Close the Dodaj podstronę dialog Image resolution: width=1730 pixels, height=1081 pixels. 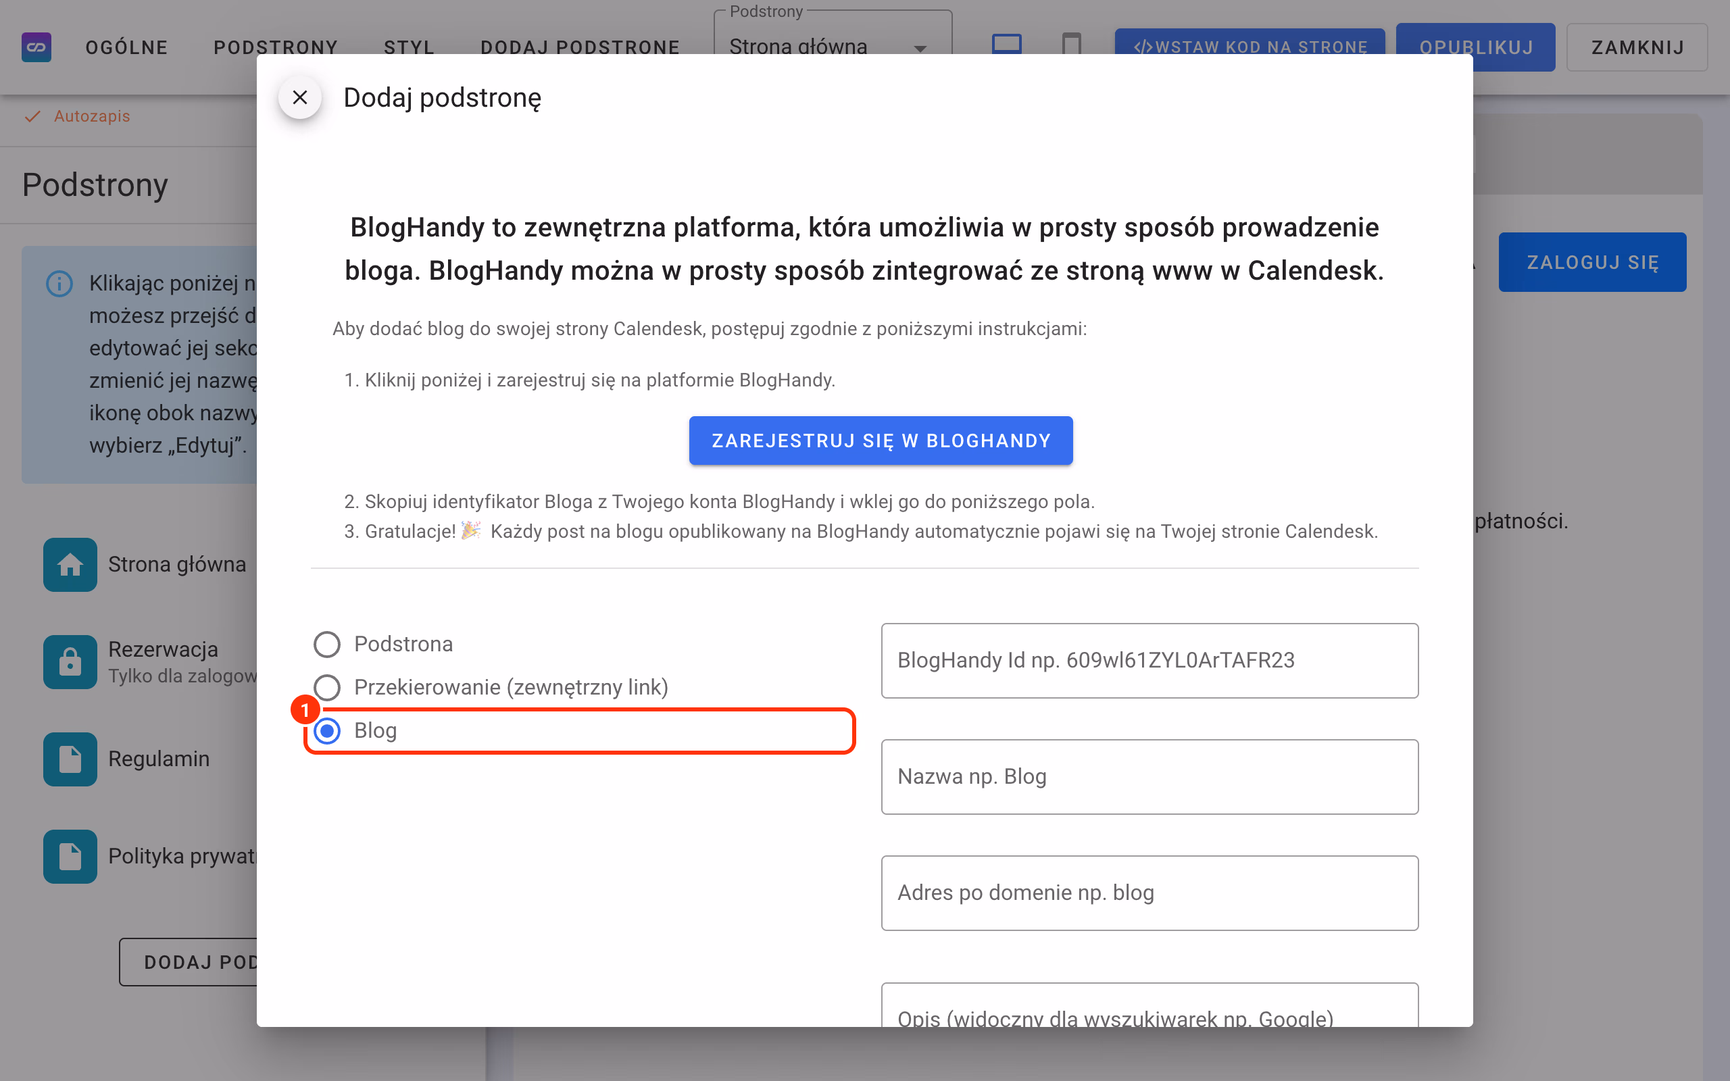click(x=300, y=97)
